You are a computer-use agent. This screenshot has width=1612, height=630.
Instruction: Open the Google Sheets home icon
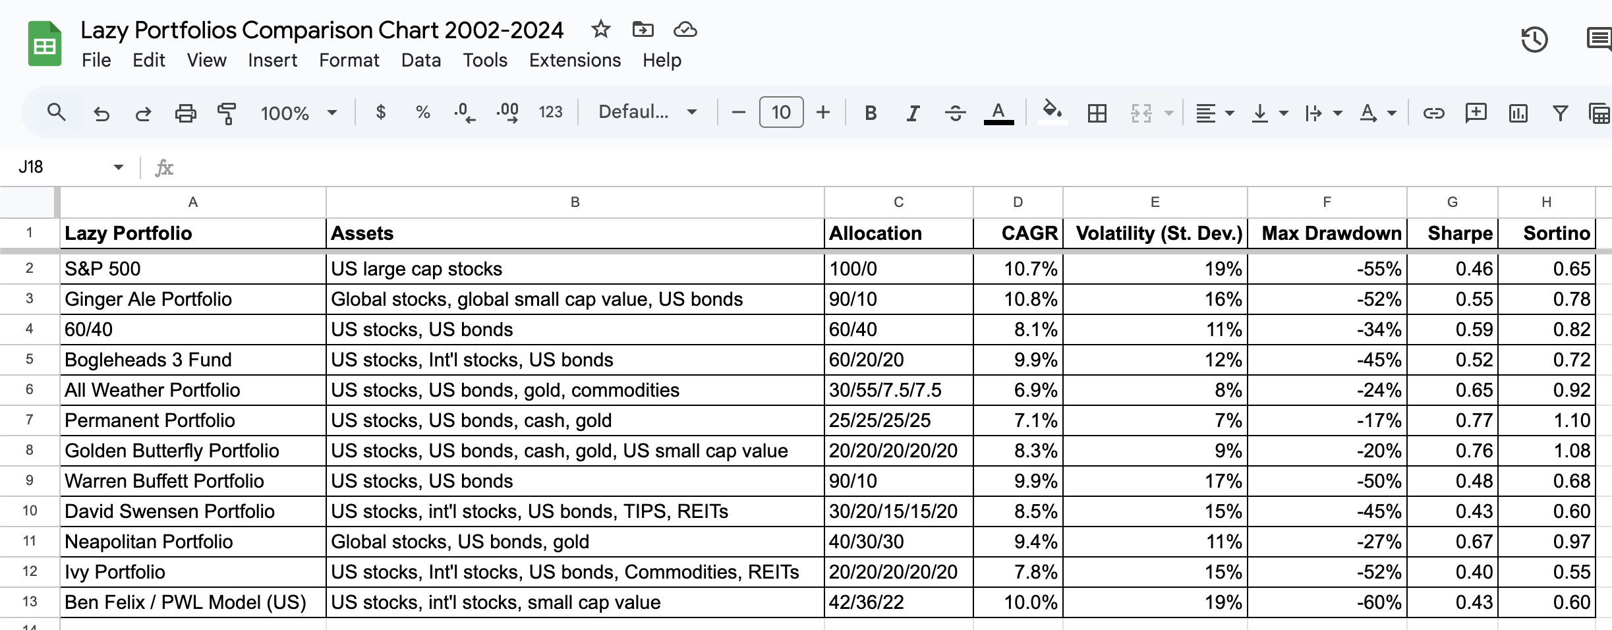(x=44, y=44)
